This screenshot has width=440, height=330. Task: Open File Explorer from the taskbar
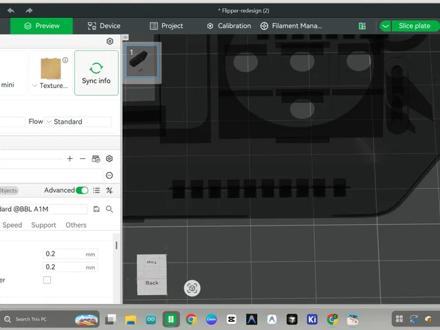[131, 319]
